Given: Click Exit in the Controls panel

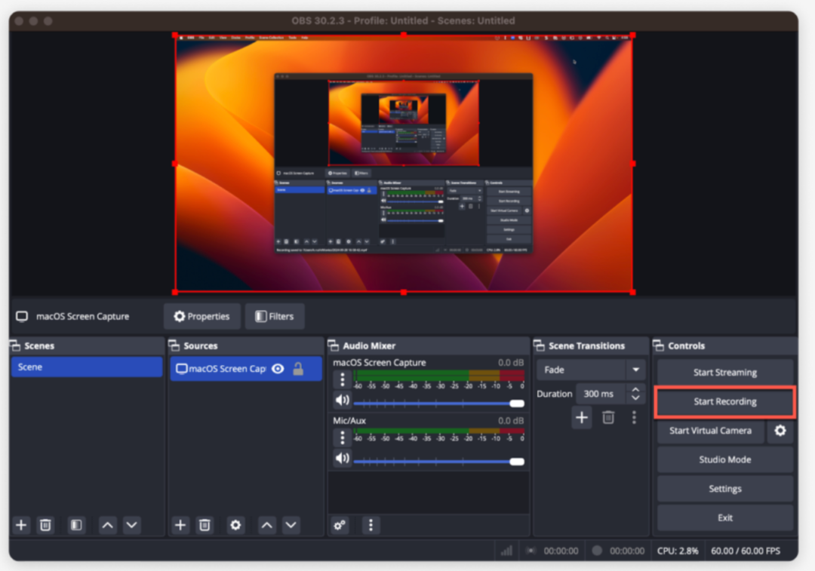Looking at the screenshot, I should [725, 517].
